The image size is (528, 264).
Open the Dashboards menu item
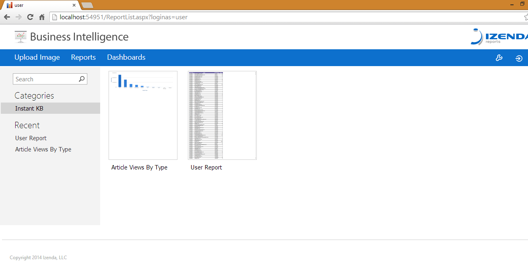pyautogui.click(x=126, y=57)
